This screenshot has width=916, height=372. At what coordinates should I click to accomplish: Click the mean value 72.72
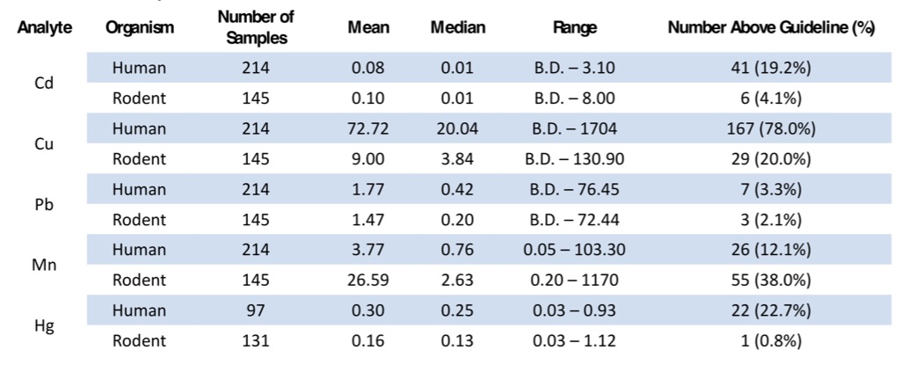[x=368, y=129]
